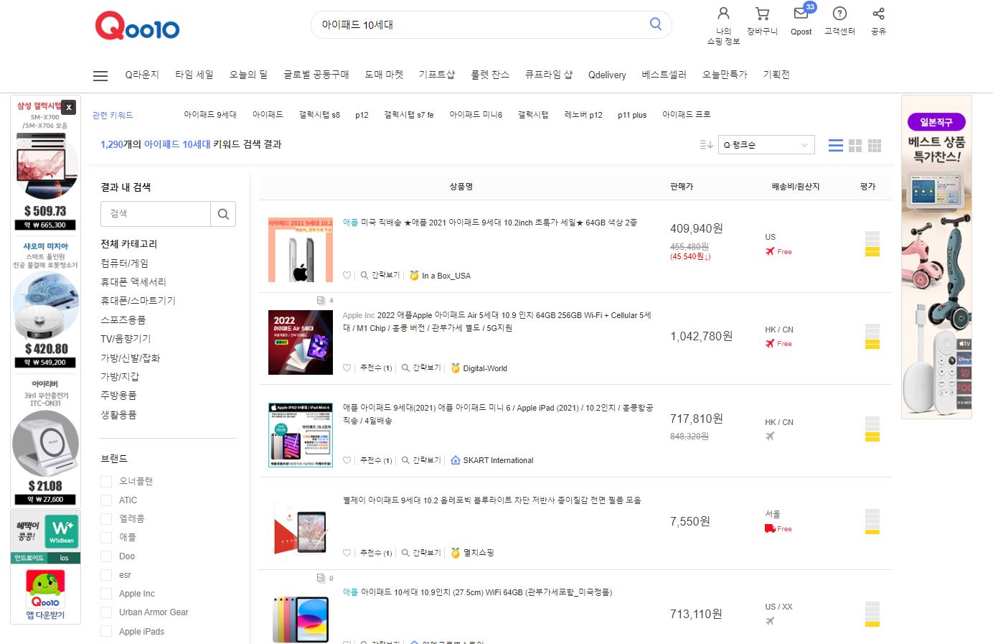Select the 아이패드 미니6 related keyword
Screen dimensions: 993x644
pyautogui.click(x=476, y=115)
